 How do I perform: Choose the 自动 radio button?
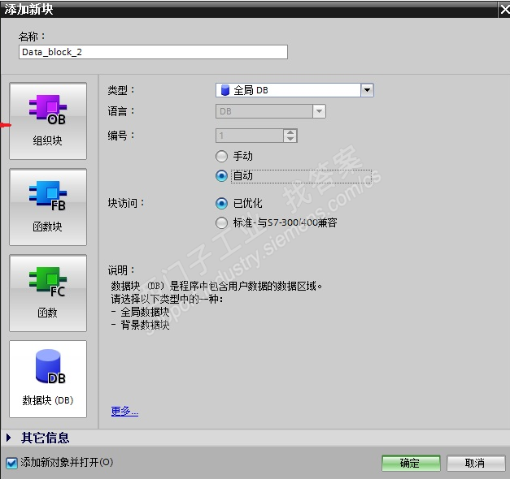pos(221,176)
